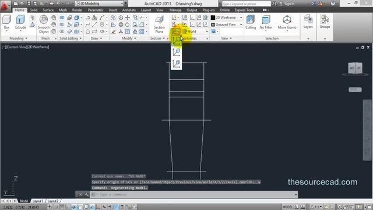
Task: Expand the Modify panel title
Action: (129, 38)
